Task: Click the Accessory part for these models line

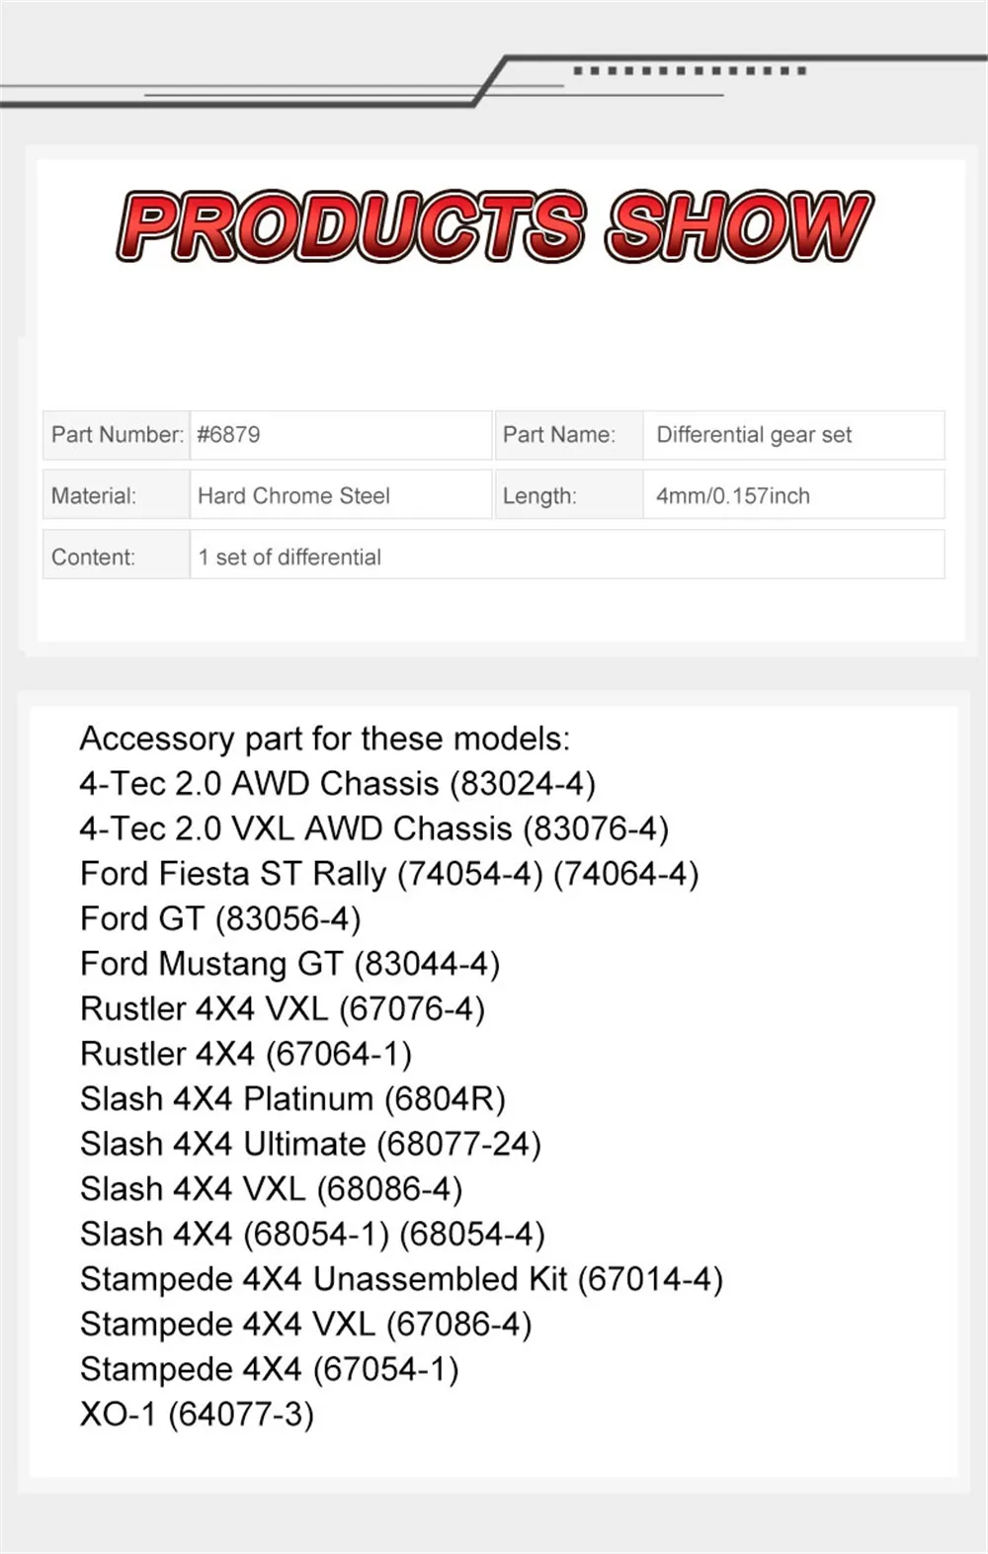Action: (x=325, y=739)
